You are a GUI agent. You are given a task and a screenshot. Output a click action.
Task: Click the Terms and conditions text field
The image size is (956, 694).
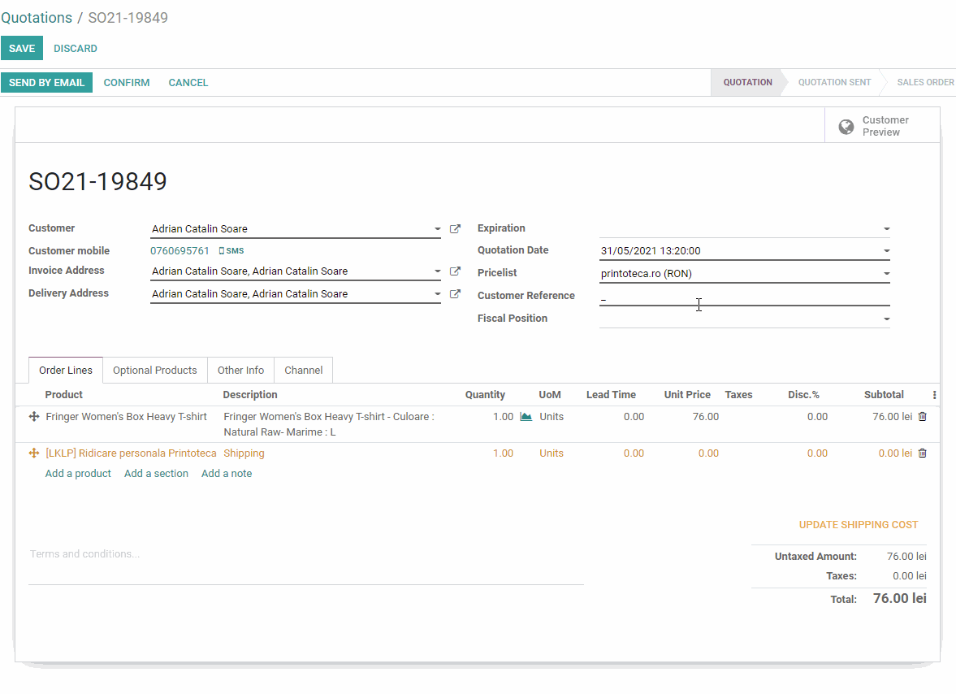(x=305, y=554)
